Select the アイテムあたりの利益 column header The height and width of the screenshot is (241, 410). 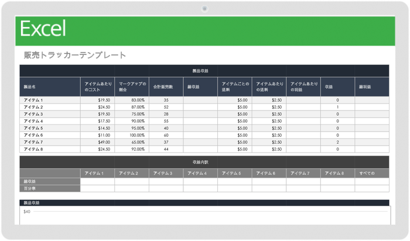pos(303,87)
